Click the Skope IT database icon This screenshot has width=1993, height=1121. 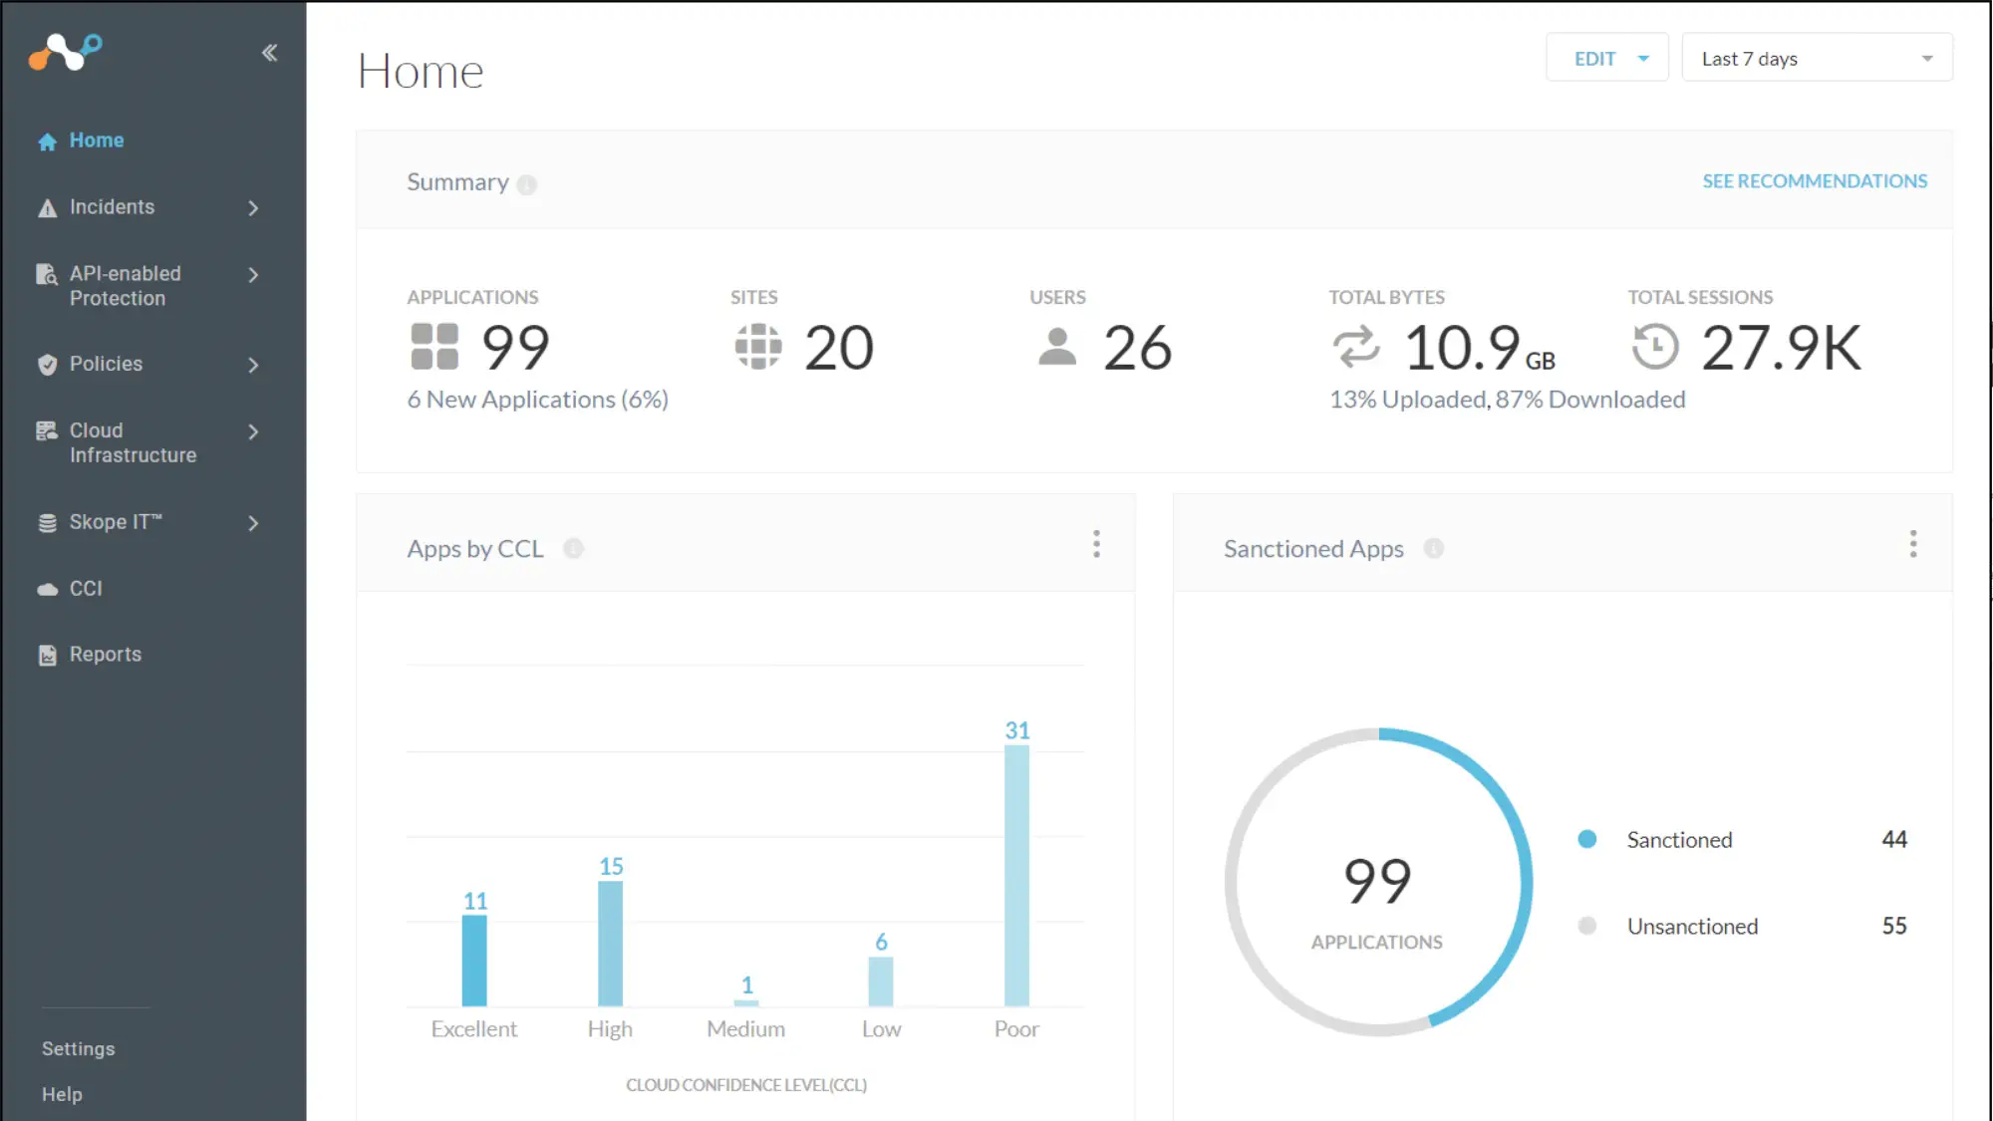46,521
